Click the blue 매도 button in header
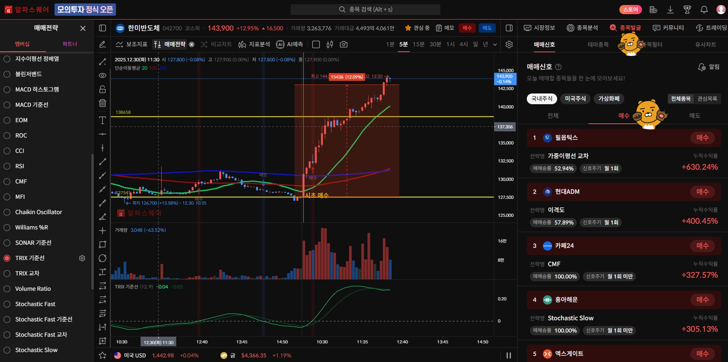 pyautogui.click(x=487, y=28)
